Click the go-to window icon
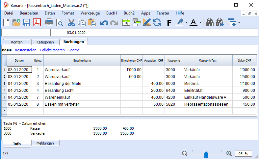 232,22
